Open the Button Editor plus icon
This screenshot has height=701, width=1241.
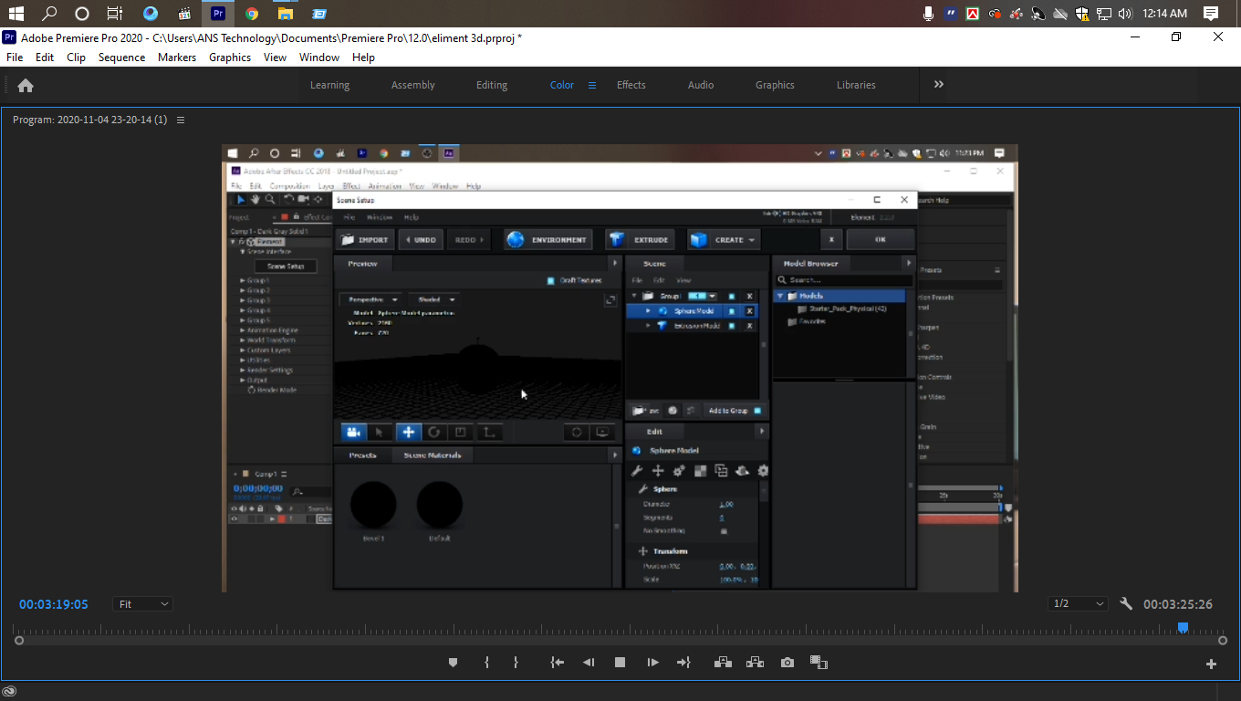pos(1211,664)
